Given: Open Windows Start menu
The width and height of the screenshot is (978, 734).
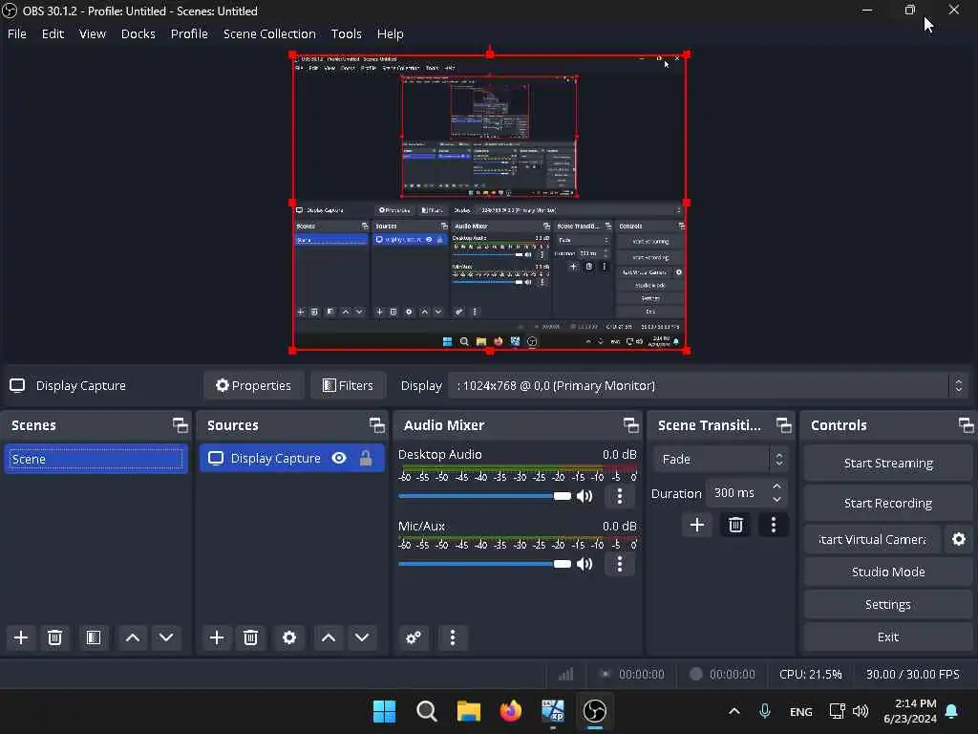Looking at the screenshot, I should coord(384,711).
